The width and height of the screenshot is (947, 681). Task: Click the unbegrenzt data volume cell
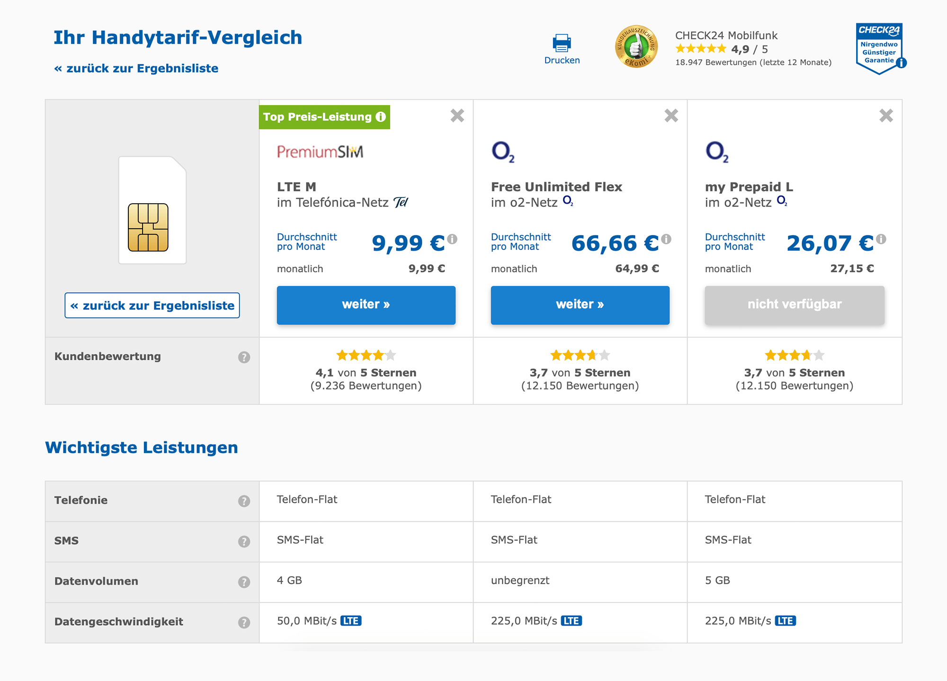pyautogui.click(x=580, y=582)
